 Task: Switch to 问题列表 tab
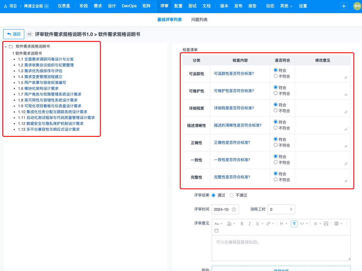pyautogui.click(x=199, y=20)
